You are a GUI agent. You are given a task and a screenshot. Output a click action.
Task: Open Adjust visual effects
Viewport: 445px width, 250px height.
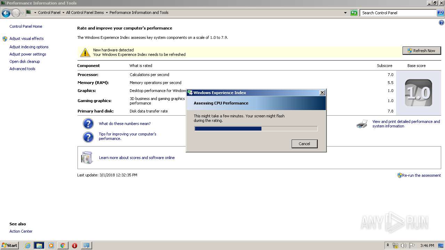tap(26, 39)
